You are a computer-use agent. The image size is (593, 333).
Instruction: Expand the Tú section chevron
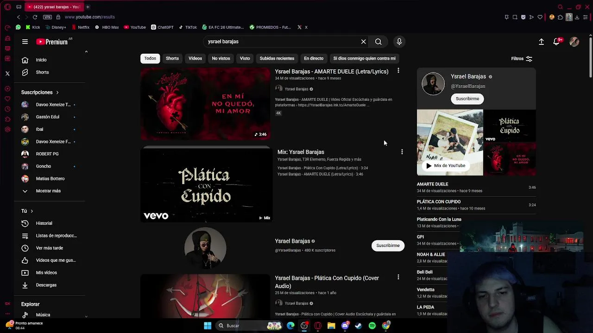pyautogui.click(x=32, y=211)
